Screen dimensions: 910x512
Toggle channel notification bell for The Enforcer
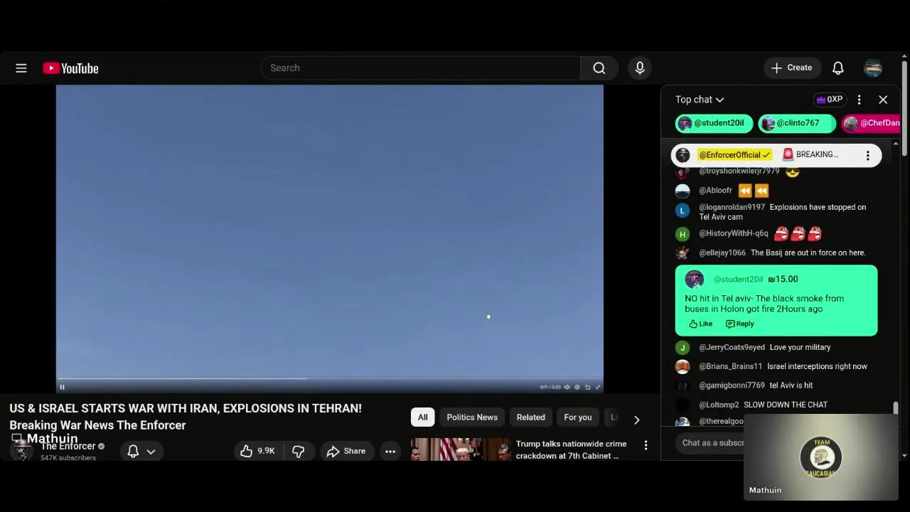click(x=133, y=451)
